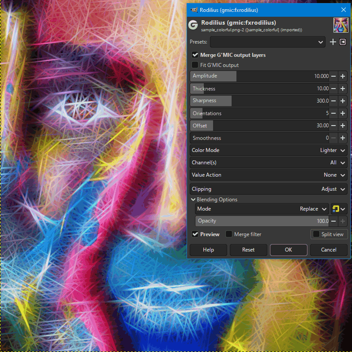Collapse the Blending Options section
Screen dimensions: 352x352
pyautogui.click(x=193, y=199)
